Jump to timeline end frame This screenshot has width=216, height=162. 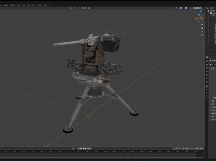click(90, 148)
